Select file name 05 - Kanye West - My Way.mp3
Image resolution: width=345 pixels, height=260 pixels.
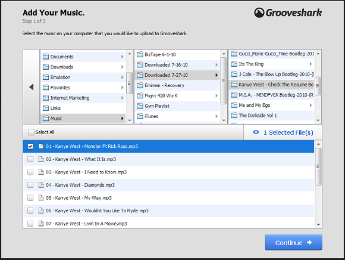click(x=79, y=198)
